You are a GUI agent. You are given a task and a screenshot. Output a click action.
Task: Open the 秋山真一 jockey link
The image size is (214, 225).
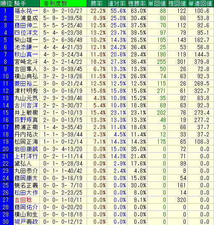[26, 54]
